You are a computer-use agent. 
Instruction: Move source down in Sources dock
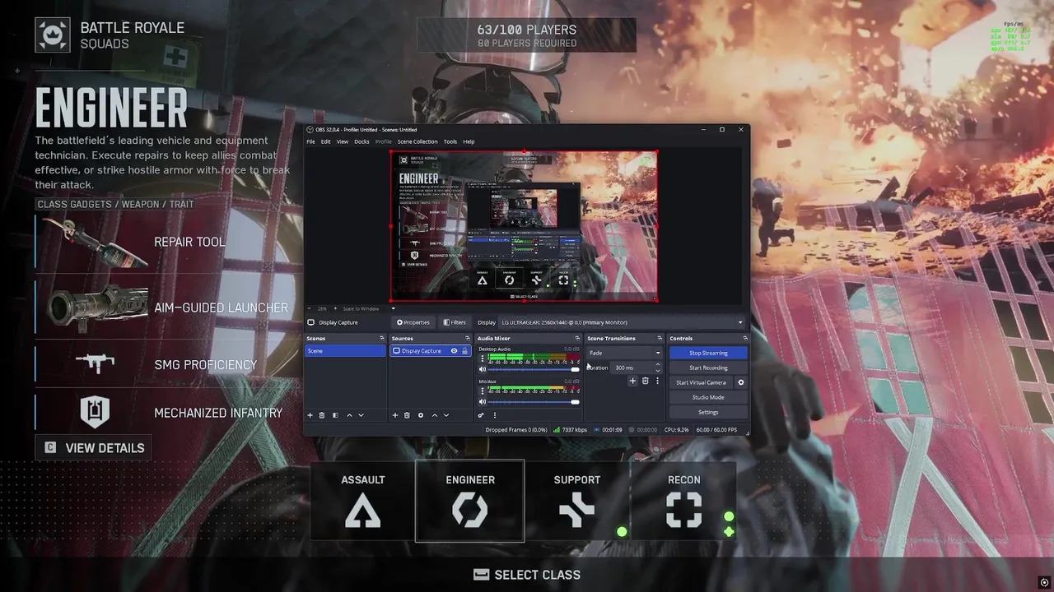pyautogui.click(x=446, y=415)
